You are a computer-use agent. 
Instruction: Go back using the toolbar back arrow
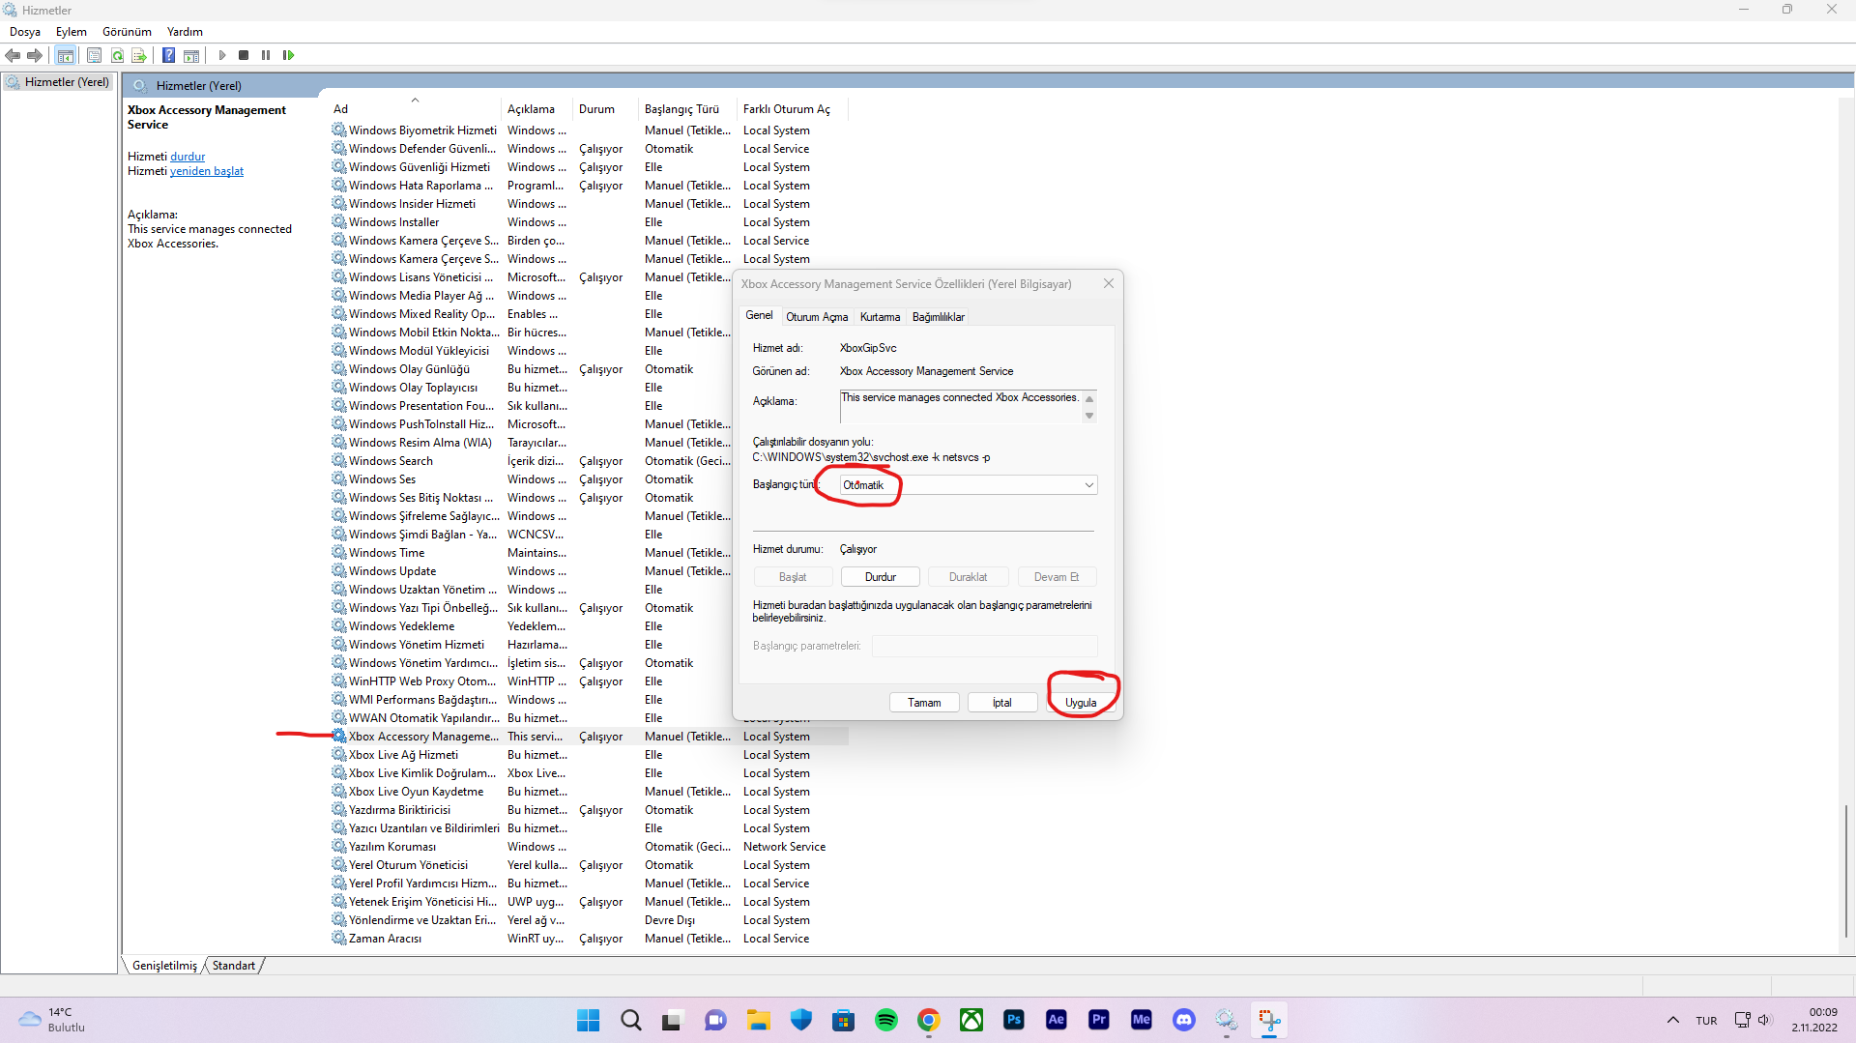point(13,55)
